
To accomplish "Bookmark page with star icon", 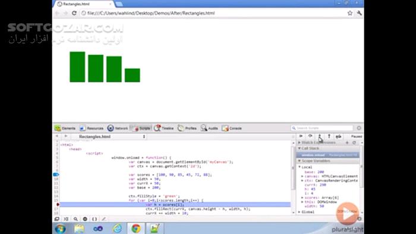I will (350, 13).
